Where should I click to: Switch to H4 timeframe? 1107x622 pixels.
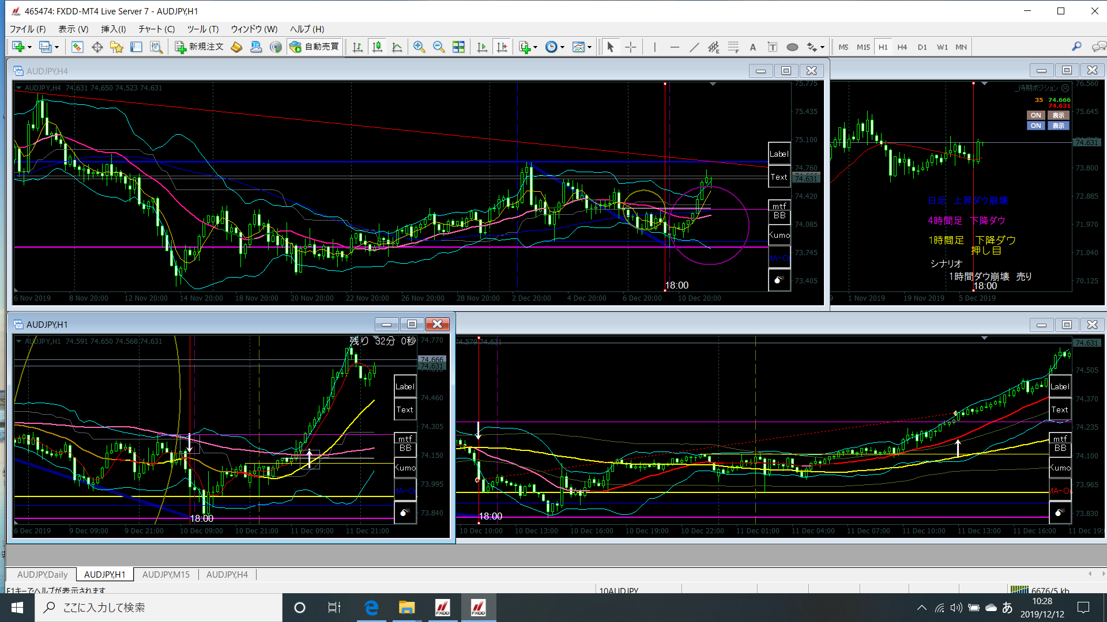(x=902, y=47)
